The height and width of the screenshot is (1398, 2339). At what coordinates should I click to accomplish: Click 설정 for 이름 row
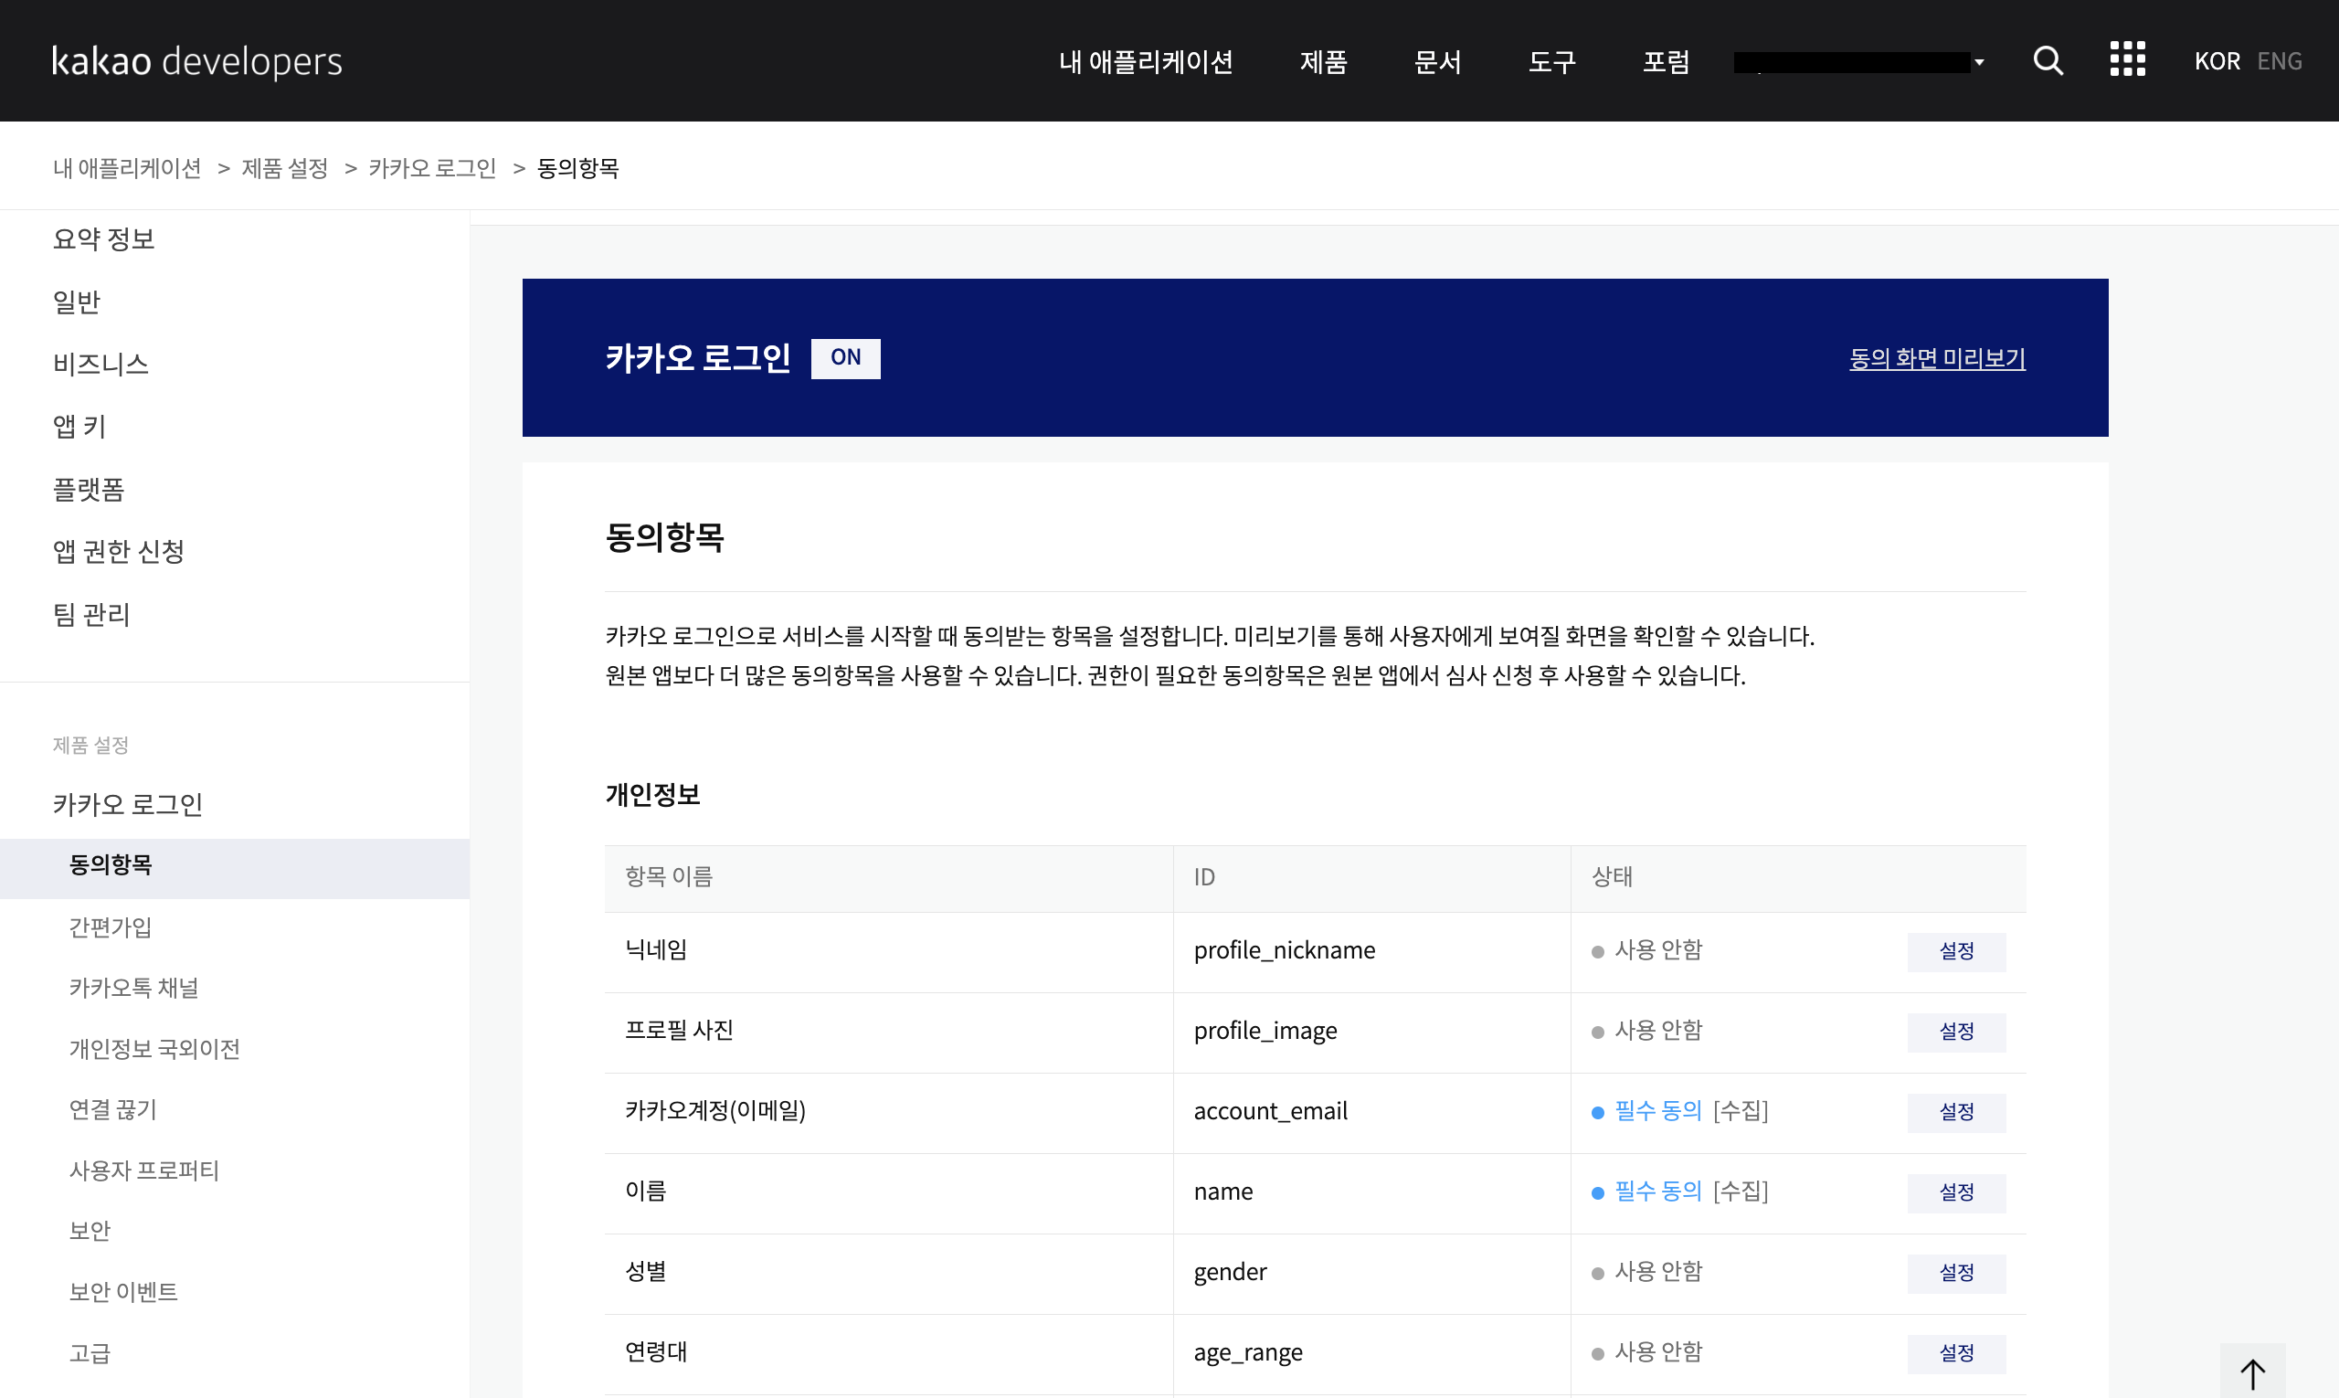(x=1955, y=1192)
